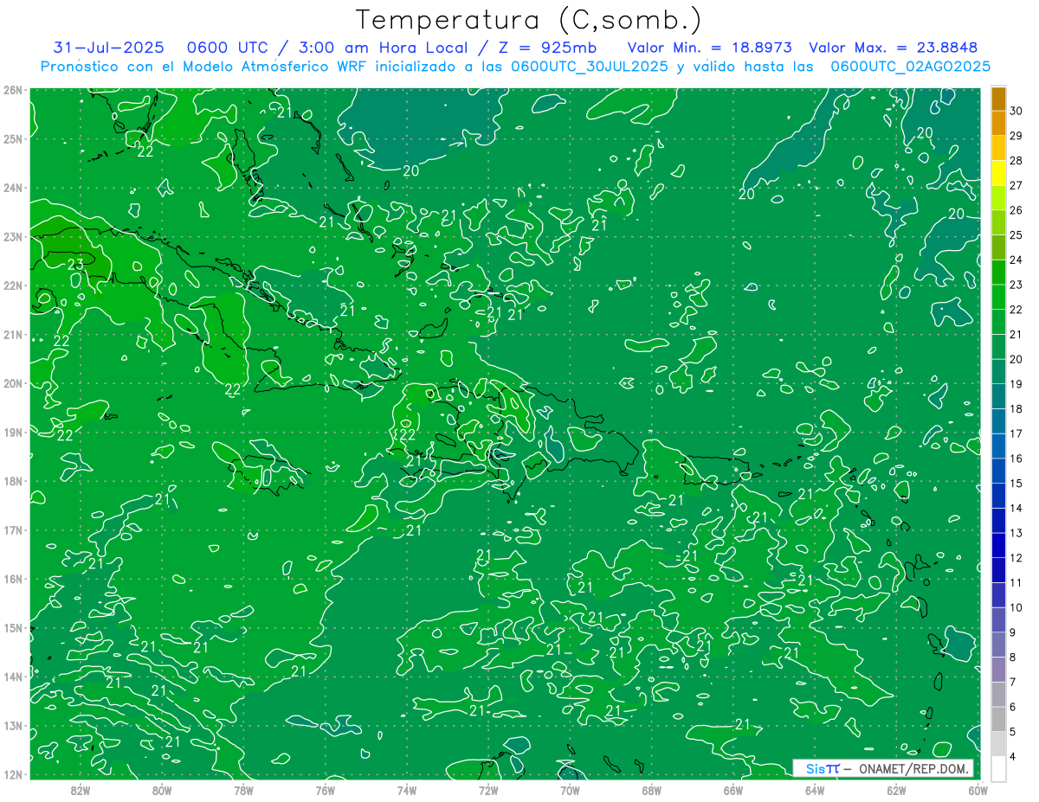Click the 25N latitude axis label

click(x=13, y=138)
